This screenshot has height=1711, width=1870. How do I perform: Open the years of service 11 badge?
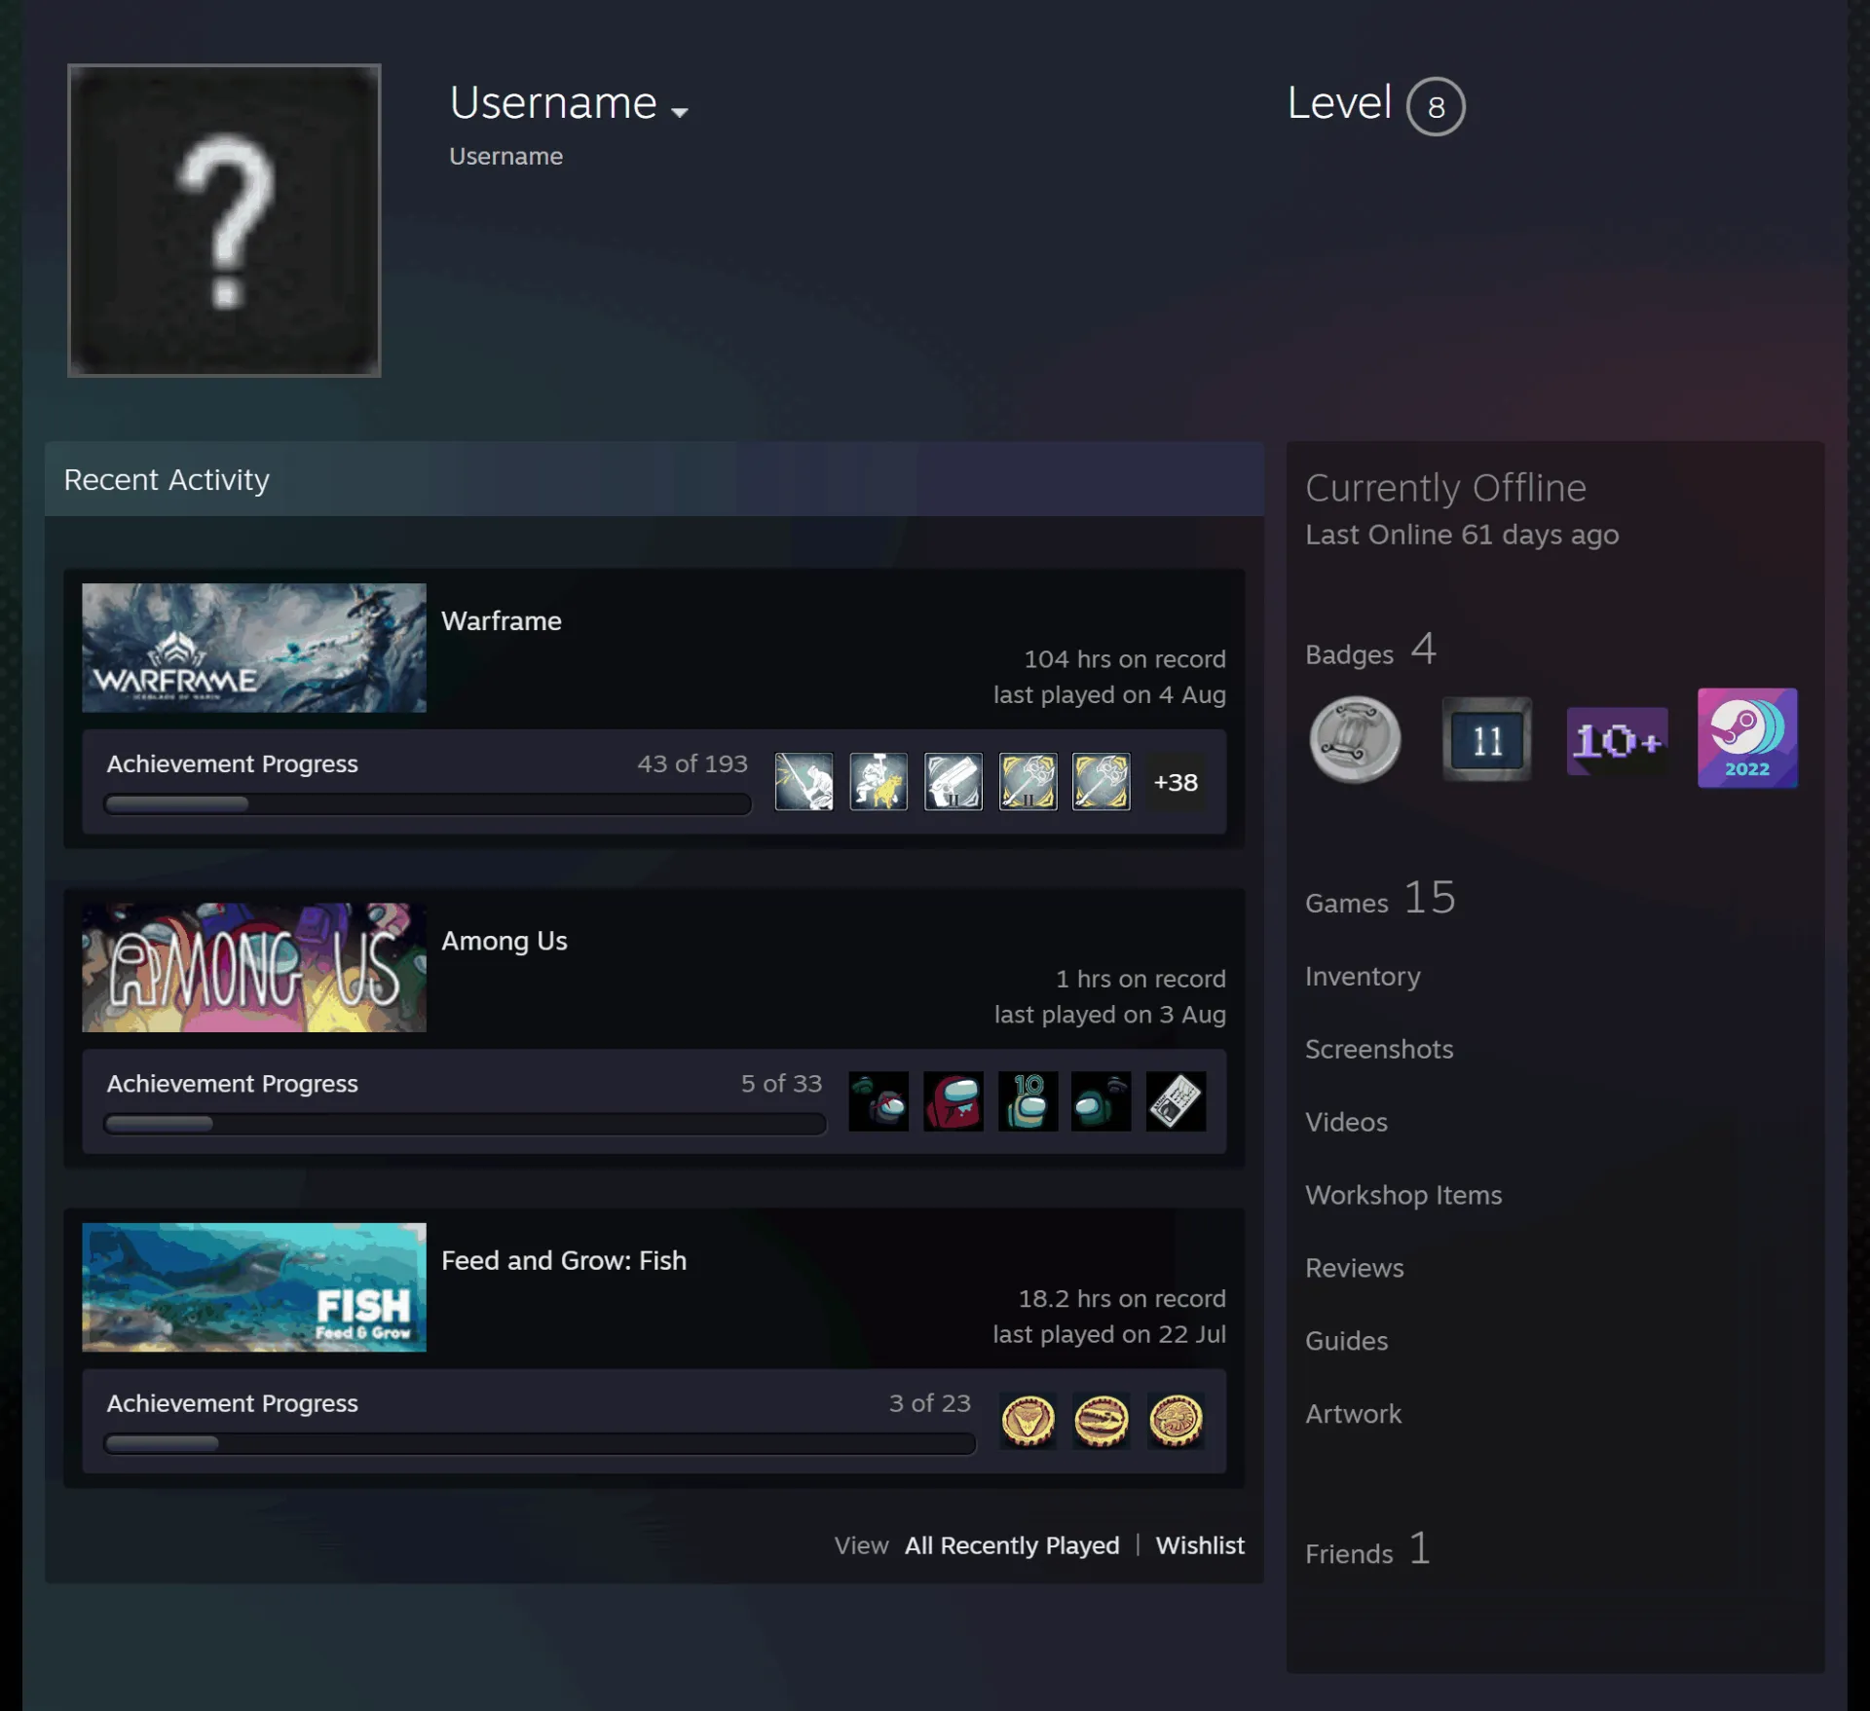[x=1487, y=739]
